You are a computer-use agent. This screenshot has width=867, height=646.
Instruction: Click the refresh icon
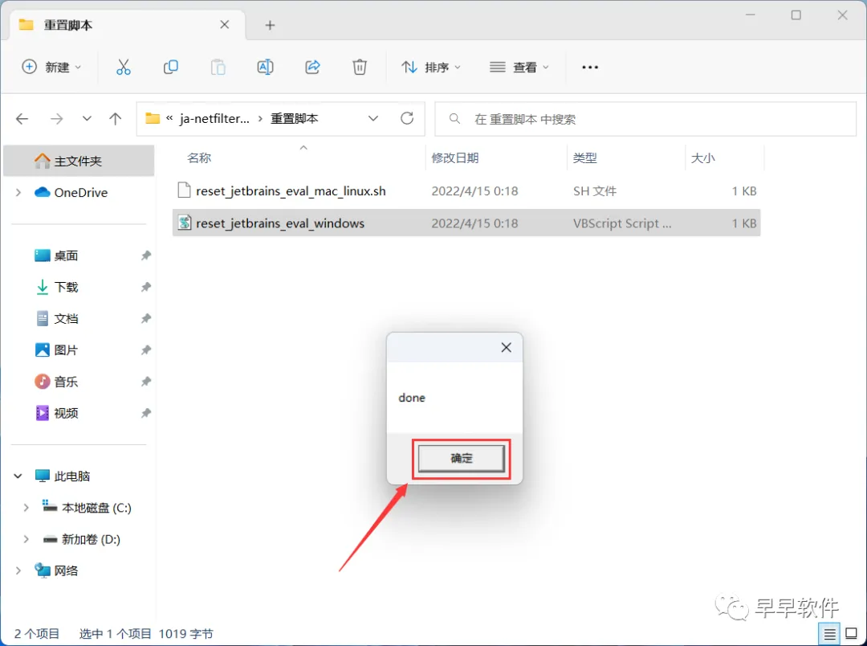pos(407,118)
